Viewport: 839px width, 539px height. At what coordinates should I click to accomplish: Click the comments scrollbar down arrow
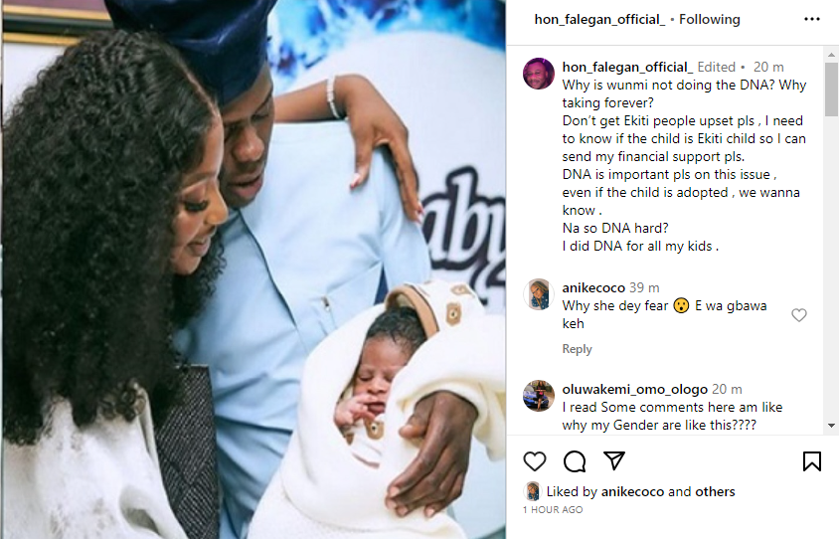tap(831, 426)
